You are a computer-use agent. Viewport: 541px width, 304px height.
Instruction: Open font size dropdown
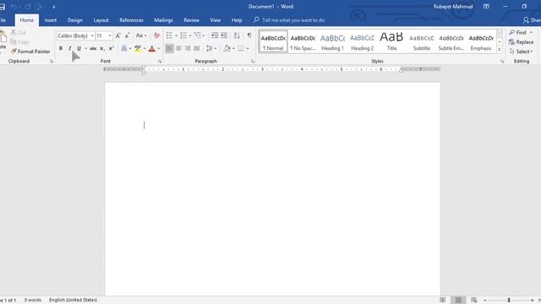coord(110,35)
